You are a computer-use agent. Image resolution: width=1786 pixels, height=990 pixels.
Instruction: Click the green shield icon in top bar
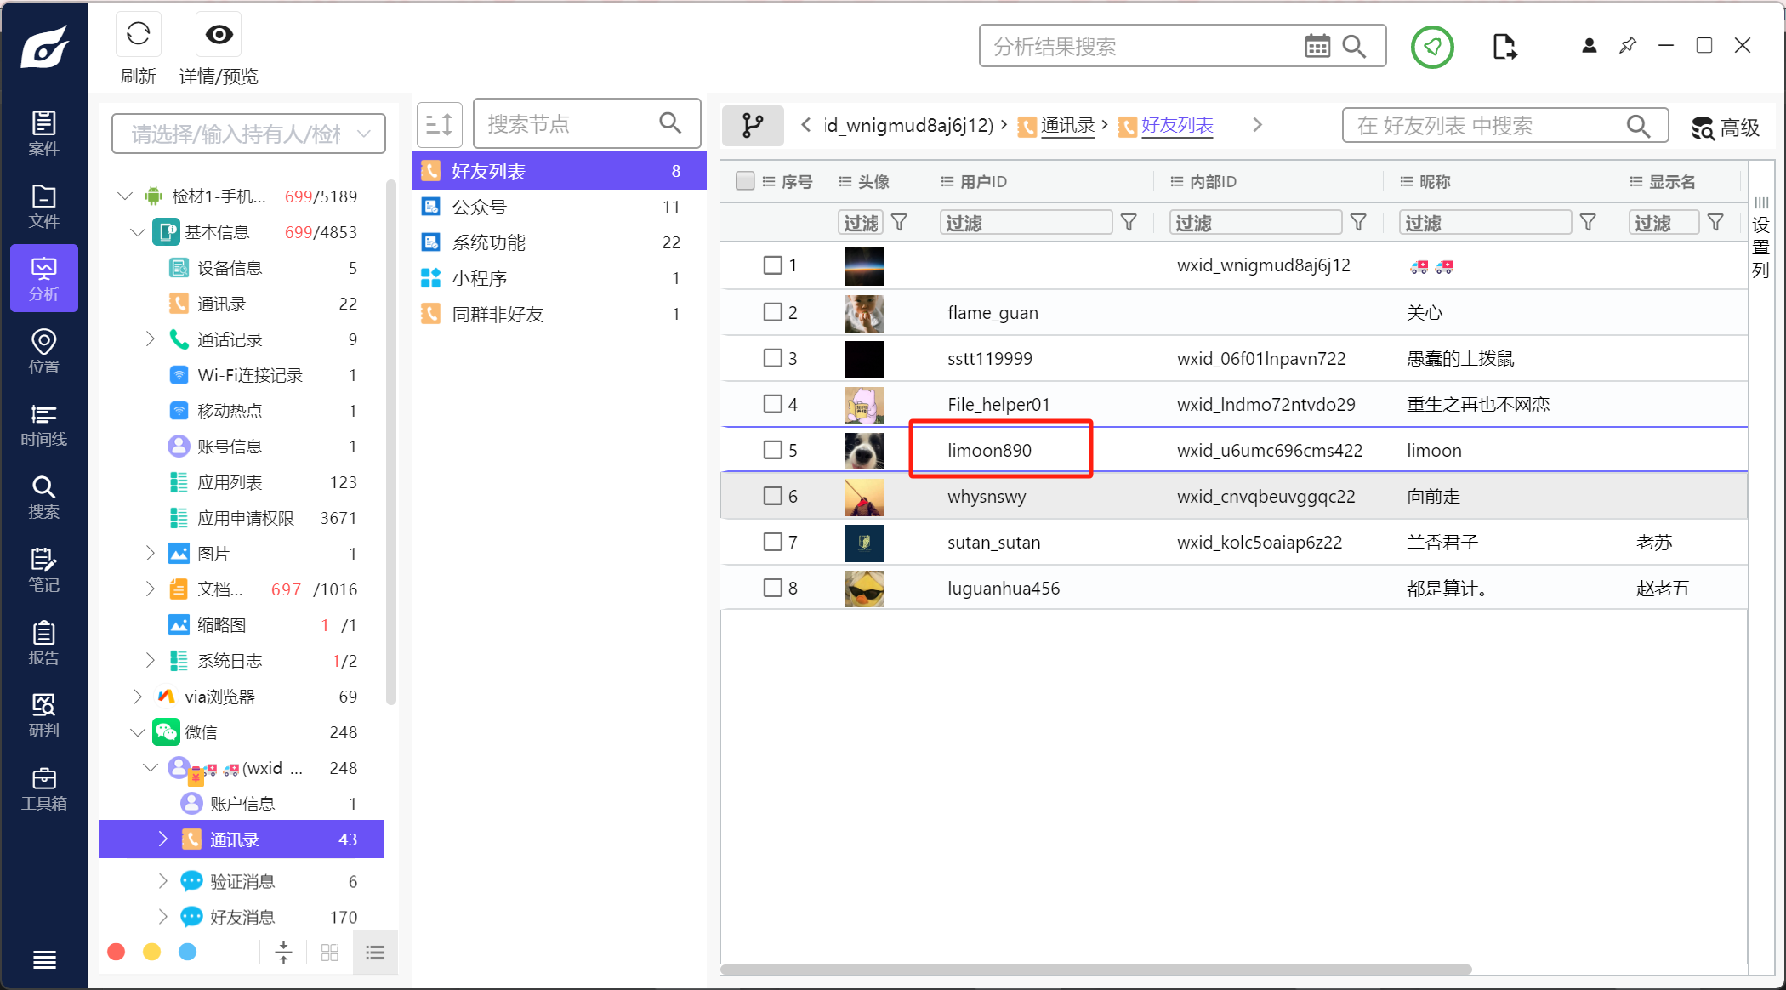point(1432,46)
